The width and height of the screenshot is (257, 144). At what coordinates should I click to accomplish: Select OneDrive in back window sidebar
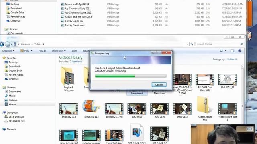tap(15, 21)
